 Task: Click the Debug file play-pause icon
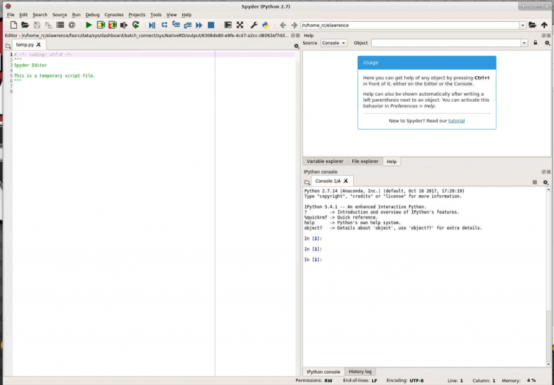tap(152, 25)
